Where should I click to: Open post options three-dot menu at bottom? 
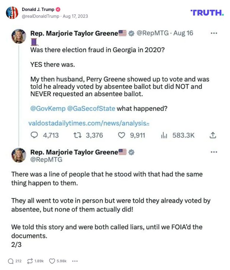click(75, 261)
